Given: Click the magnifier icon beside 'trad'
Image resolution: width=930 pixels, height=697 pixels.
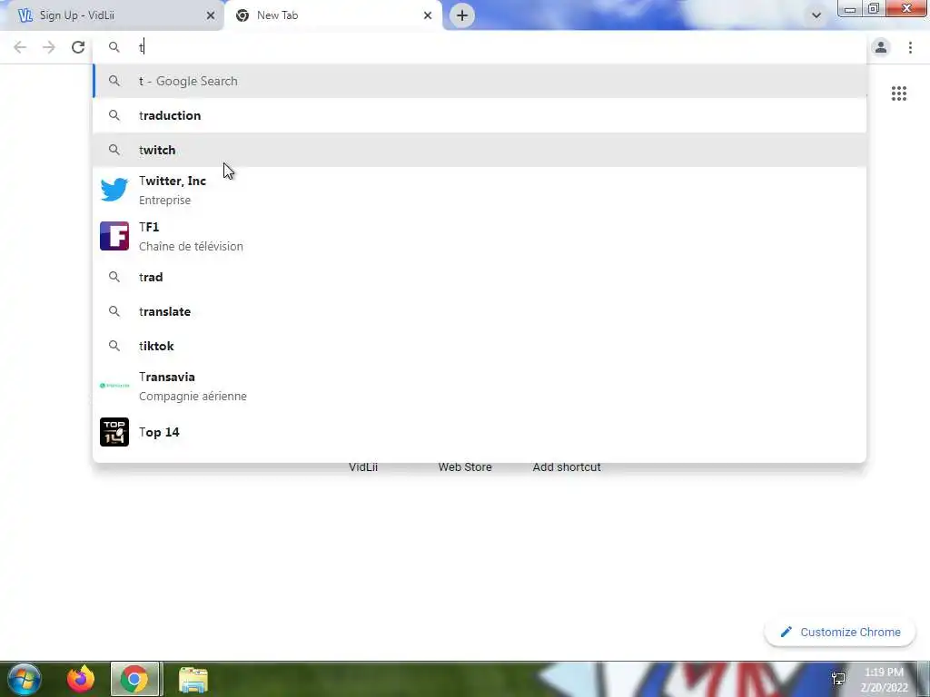Looking at the screenshot, I should 114,277.
